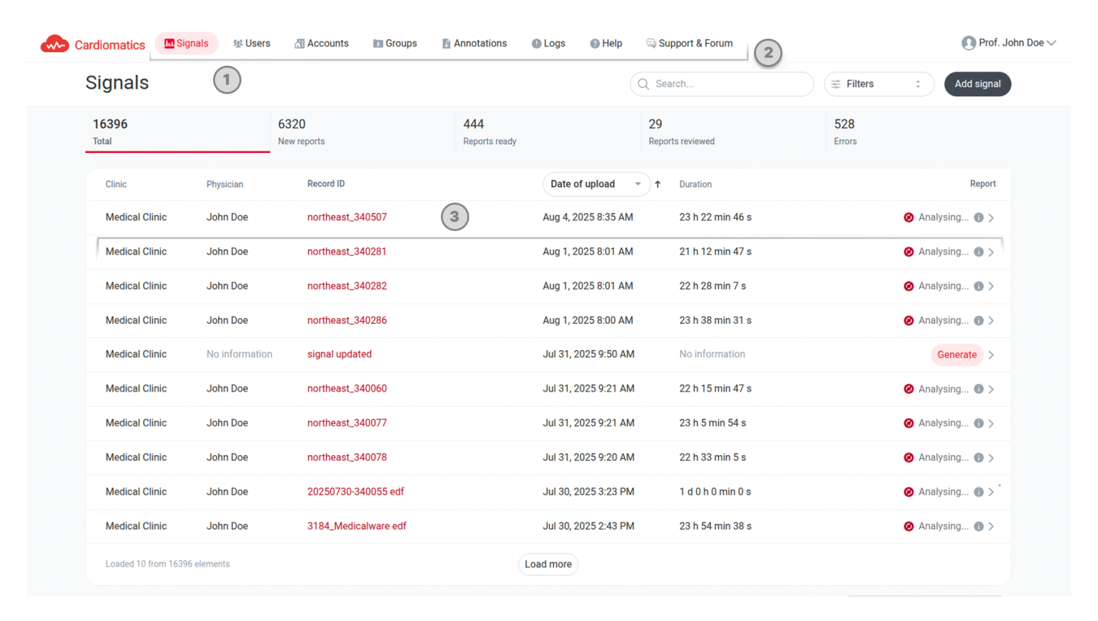Click the info icon on the 3184_Medicalware edf row

[979, 527]
